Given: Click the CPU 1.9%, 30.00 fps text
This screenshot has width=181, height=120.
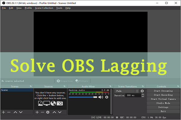Looking at the screenshot, I should (154, 117).
